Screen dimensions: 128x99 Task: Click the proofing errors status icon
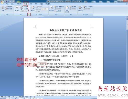16,97
